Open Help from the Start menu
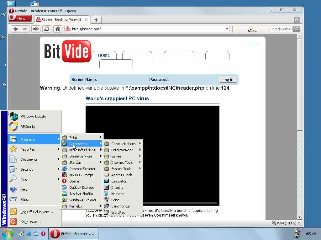The image size is (321, 240). (x=34, y=189)
